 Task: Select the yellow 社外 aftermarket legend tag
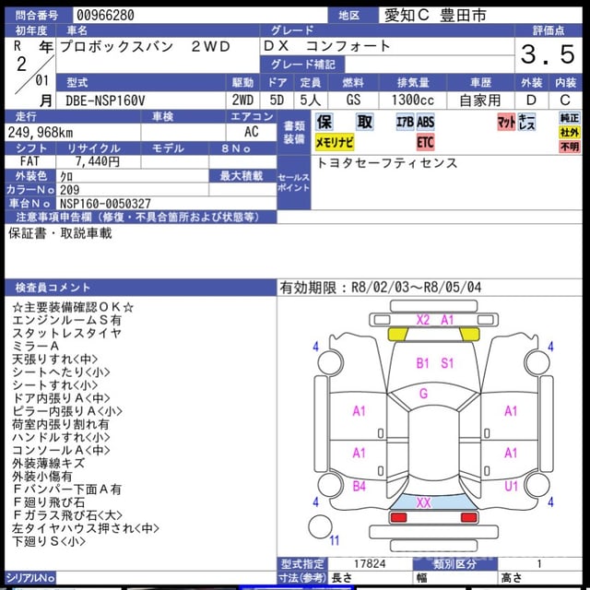tap(570, 132)
